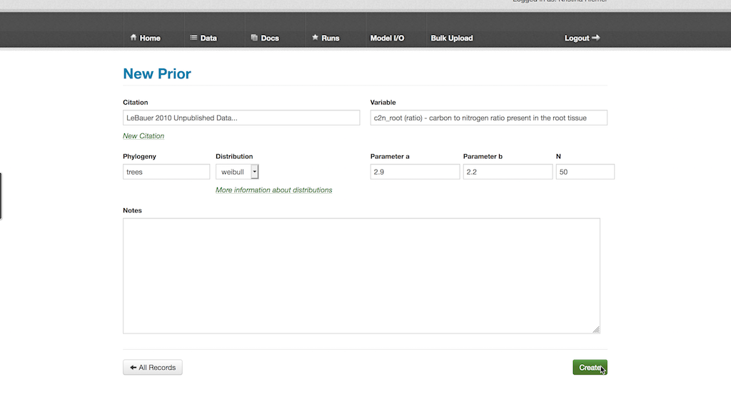Click the Home house icon

133,38
